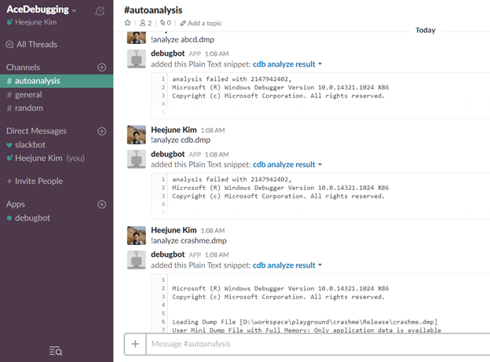This screenshot has height=362, width=490.
Task: Open the AceDebugging workspace menu
Action: [x=42, y=10]
